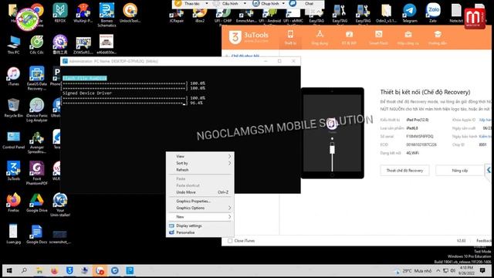494x278 pixels.
Task: Click the command window title bar icon
Action: pos(65,61)
